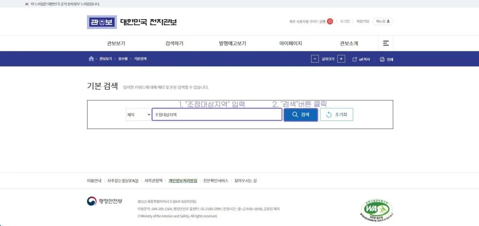Click the keyword input containing 조정대상지역
This screenshot has height=226, width=479.
point(217,115)
